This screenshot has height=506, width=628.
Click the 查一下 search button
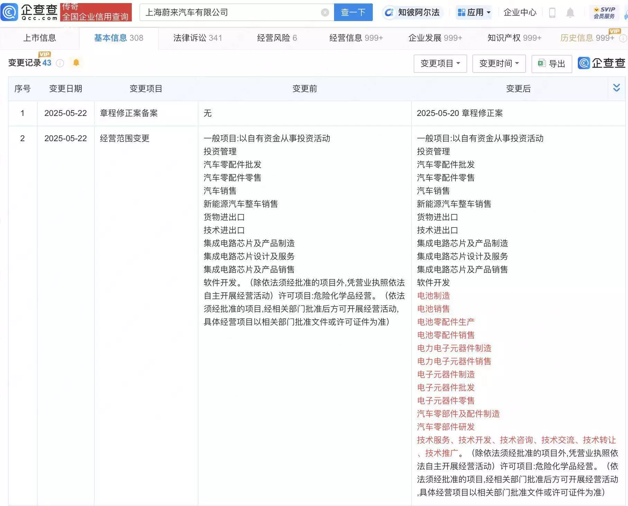point(353,12)
